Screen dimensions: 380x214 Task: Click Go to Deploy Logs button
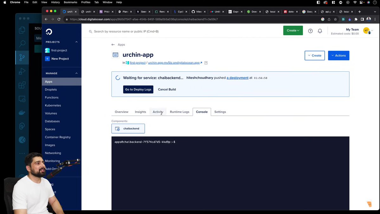tap(138, 89)
